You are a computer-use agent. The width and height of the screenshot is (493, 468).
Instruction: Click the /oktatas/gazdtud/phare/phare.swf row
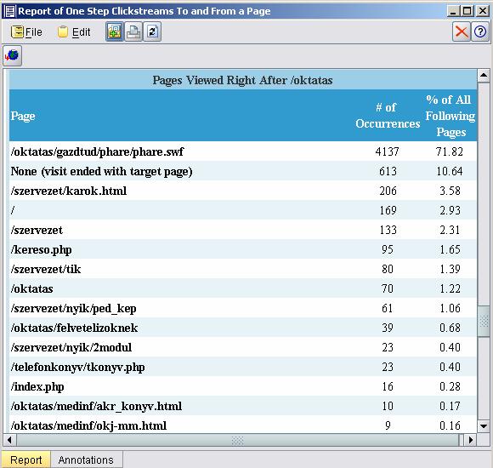point(243,151)
